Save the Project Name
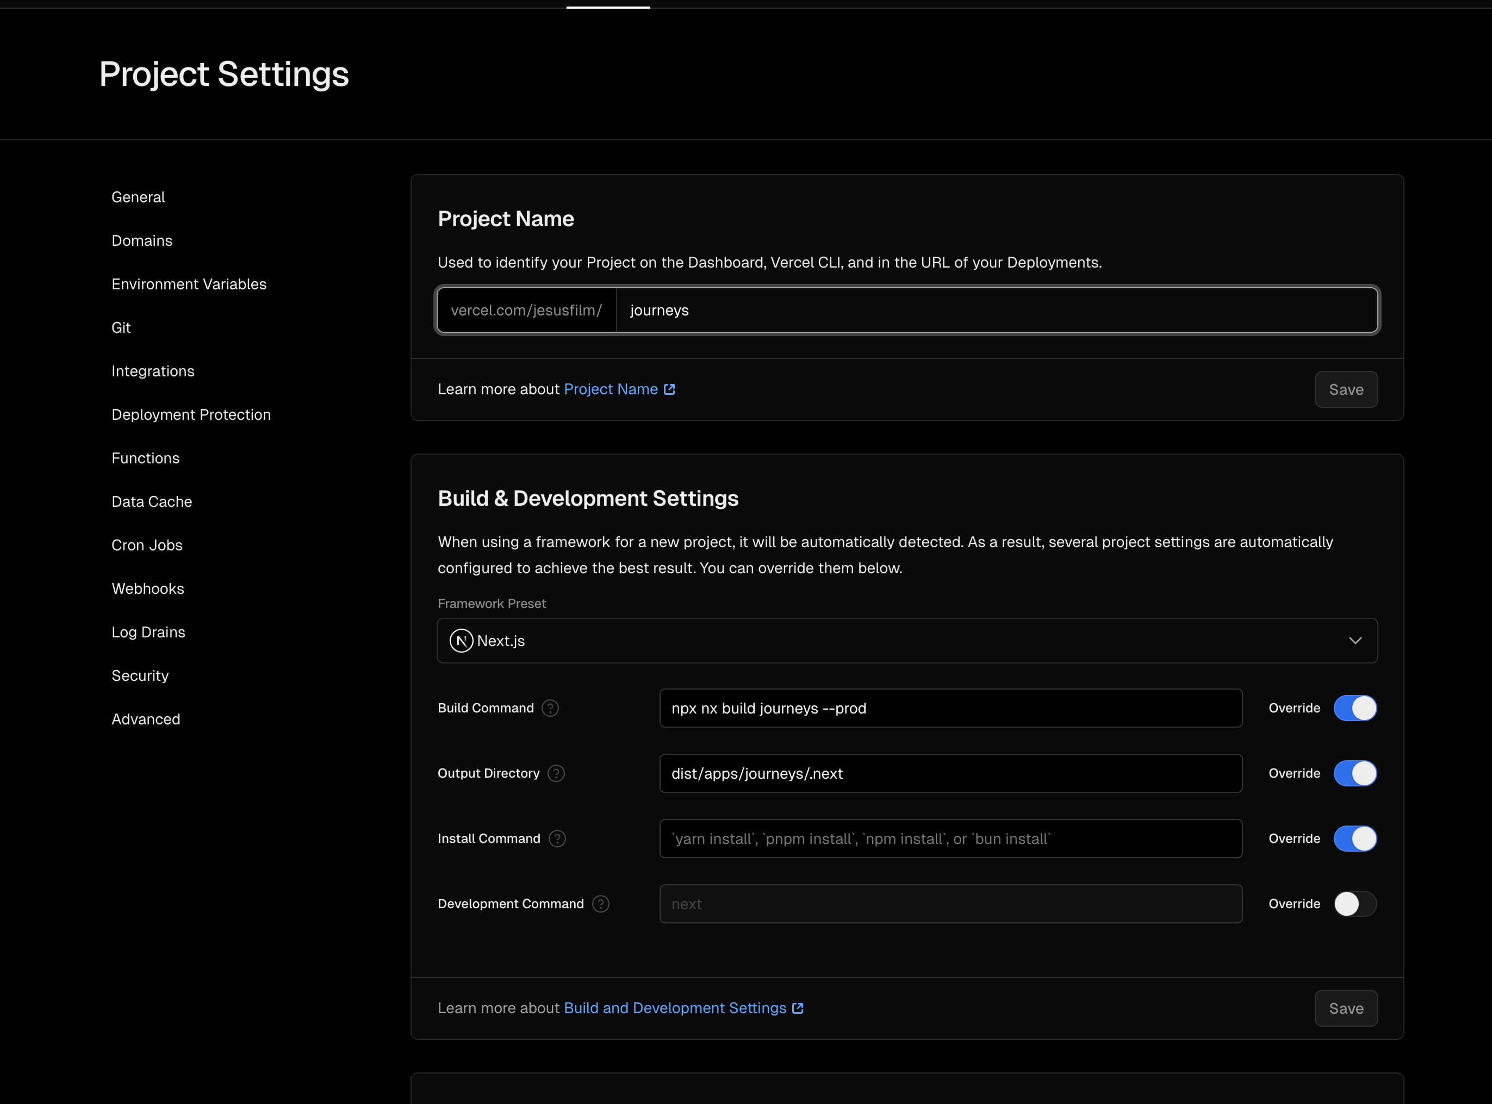 1346,389
